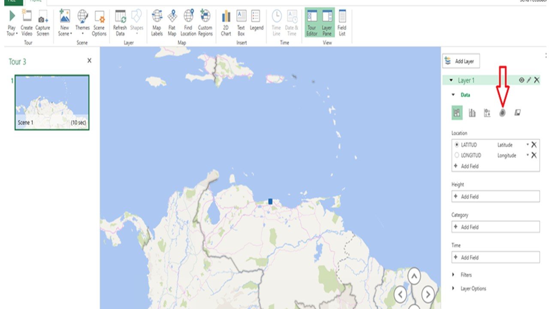This screenshot has height=309, width=549.
Task: Open the FILE tab
Action: [11, 2]
